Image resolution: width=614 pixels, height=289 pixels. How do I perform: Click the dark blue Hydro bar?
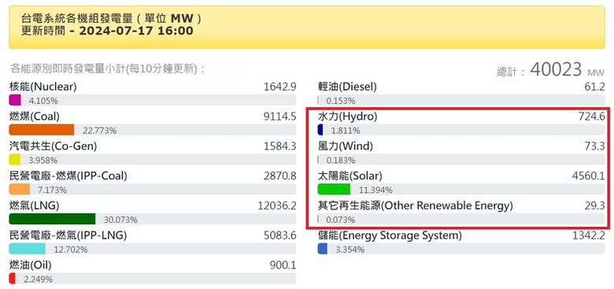pos(320,130)
